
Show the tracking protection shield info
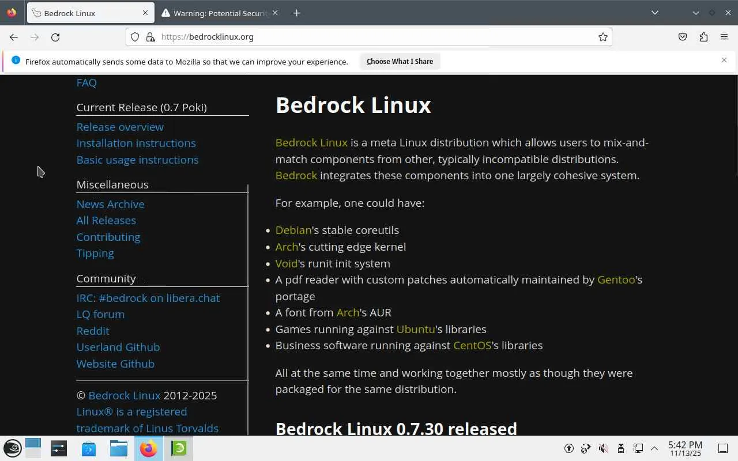[135, 37]
